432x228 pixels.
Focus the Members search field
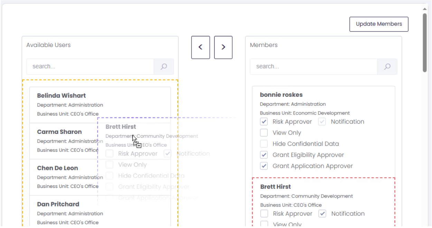click(313, 66)
